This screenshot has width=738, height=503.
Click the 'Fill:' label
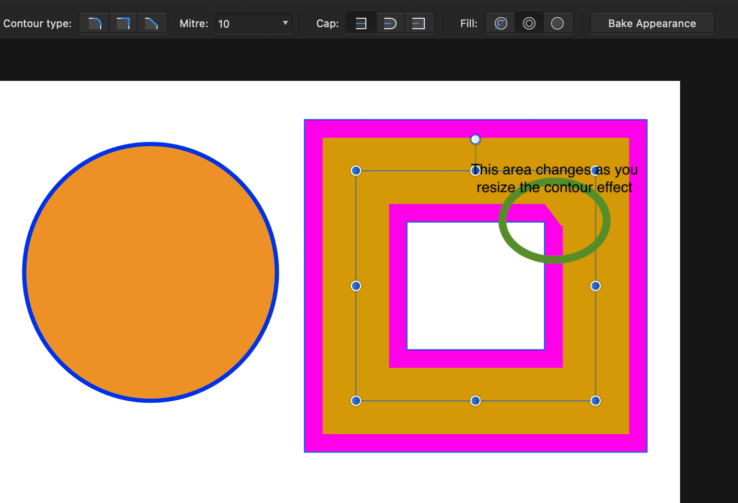click(469, 23)
